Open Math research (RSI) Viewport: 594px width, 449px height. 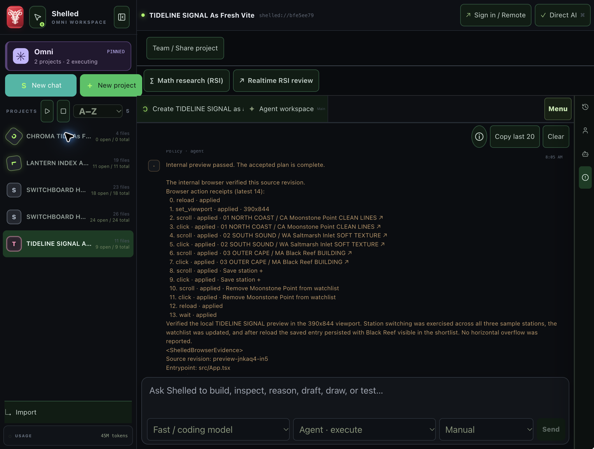pos(187,81)
